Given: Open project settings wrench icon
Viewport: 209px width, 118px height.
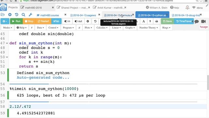Looking at the screenshot, I should [x=30, y=15].
